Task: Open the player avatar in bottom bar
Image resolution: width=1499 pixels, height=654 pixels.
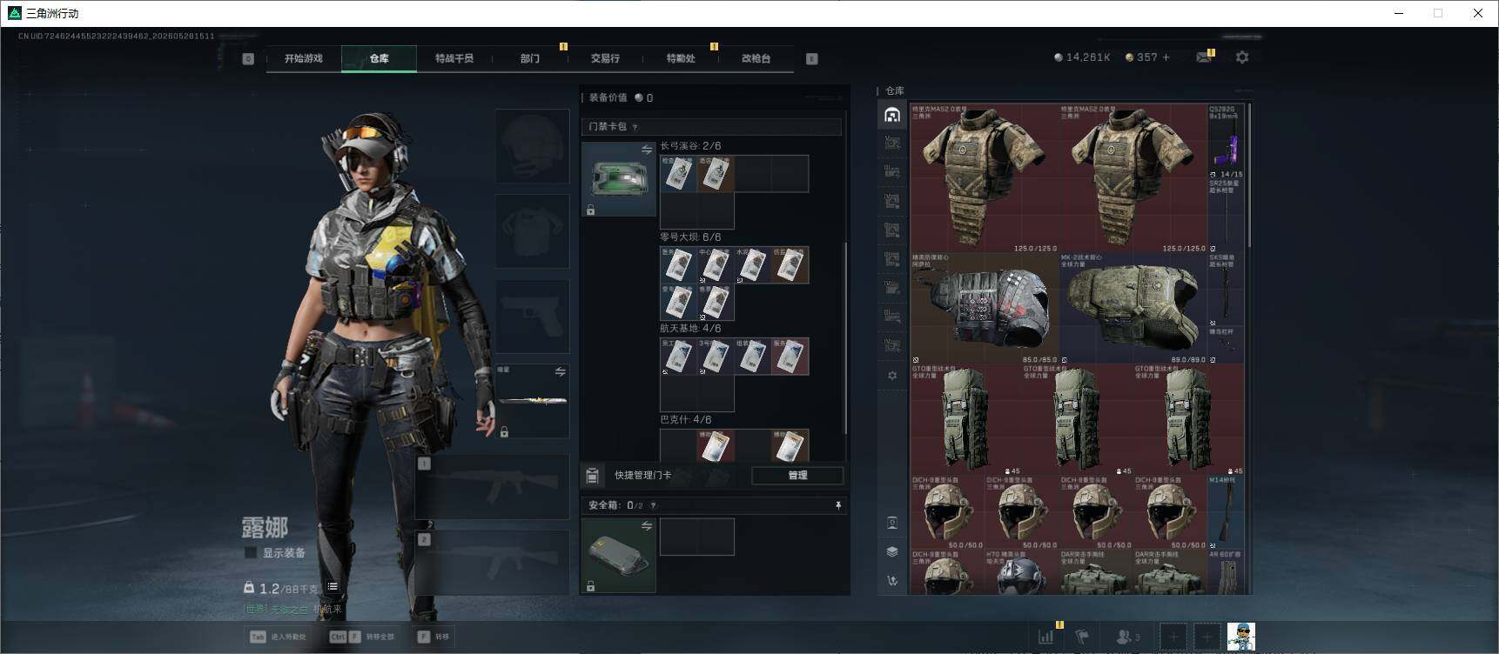Action: [1241, 637]
